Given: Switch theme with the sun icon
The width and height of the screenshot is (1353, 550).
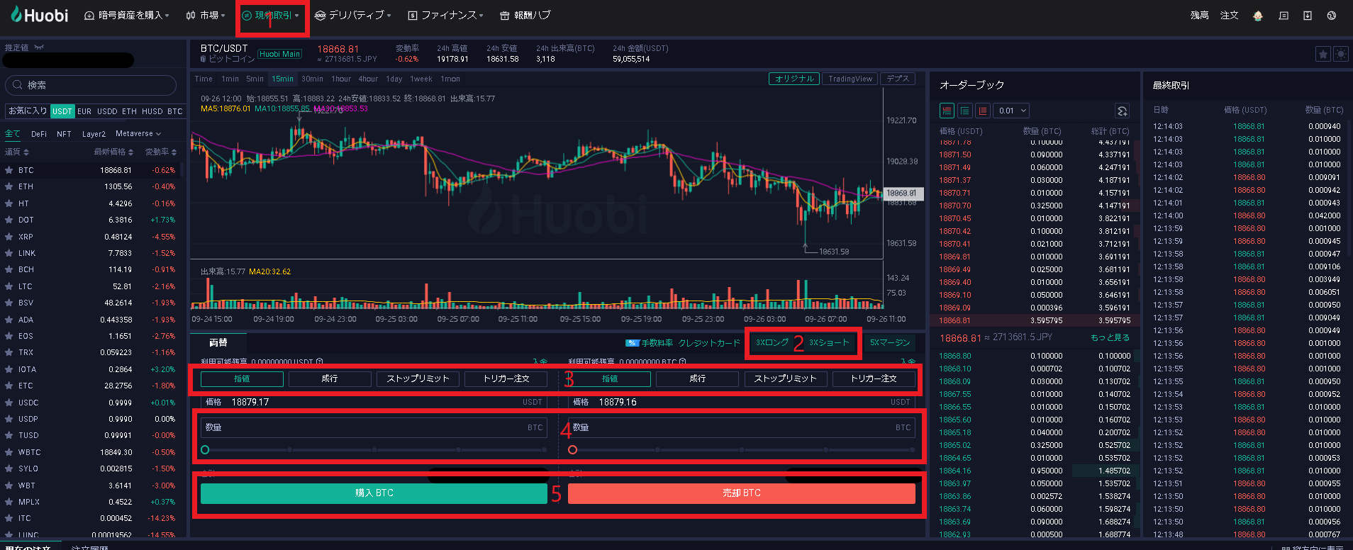Looking at the screenshot, I should click(x=1340, y=54).
